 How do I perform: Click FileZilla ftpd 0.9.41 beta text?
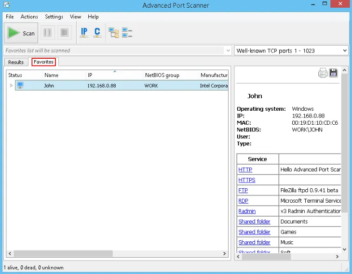click(309, 190)
